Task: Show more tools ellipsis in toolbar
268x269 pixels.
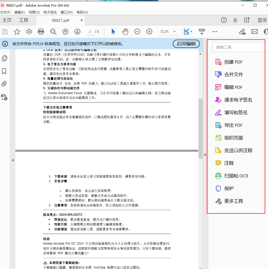Action: click(214, 32)
